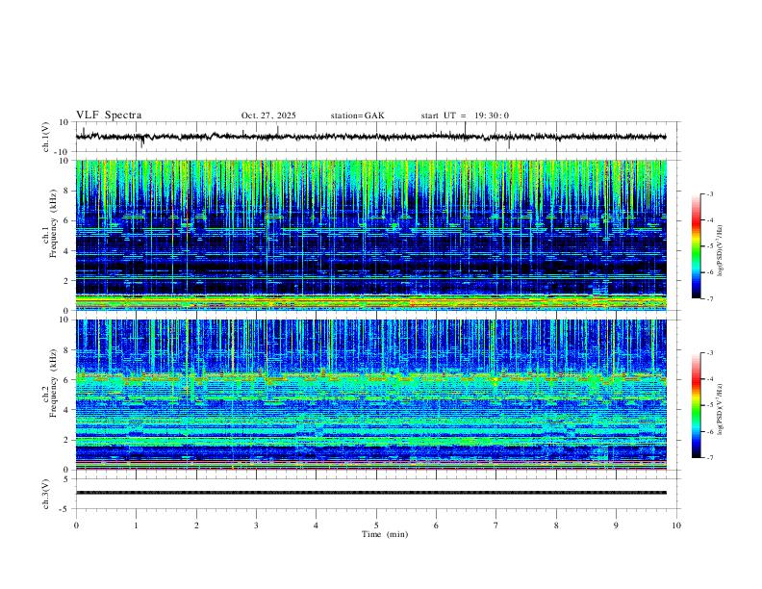Click the "2" tick on time axis
The width and height of the screenshot is (762, 589).
(196, 525)
